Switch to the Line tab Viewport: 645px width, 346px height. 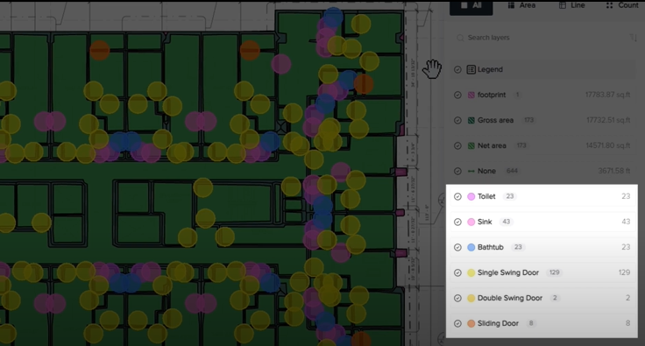tap(571, 6)
